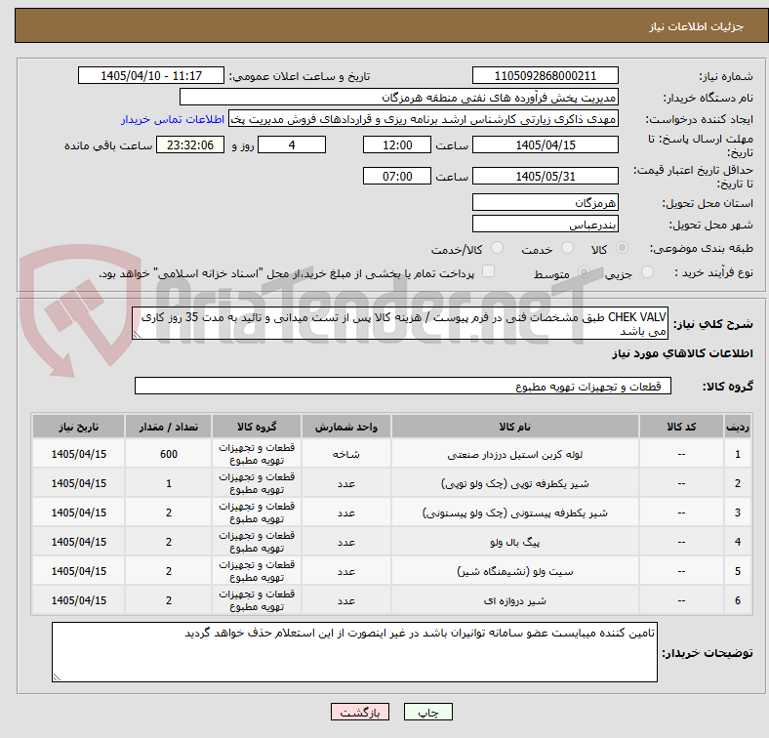Click the شاخه unit cell
This screenshot has width=769, height=738.
[x=346, y=454]
